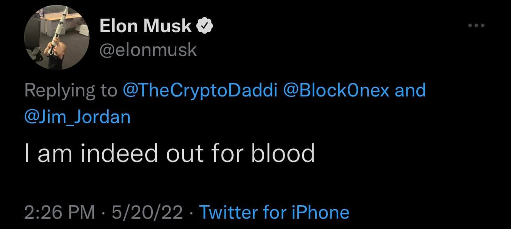Click the 5/20/22 date
This screenshot has height=229, width=511.
[147, 212]
